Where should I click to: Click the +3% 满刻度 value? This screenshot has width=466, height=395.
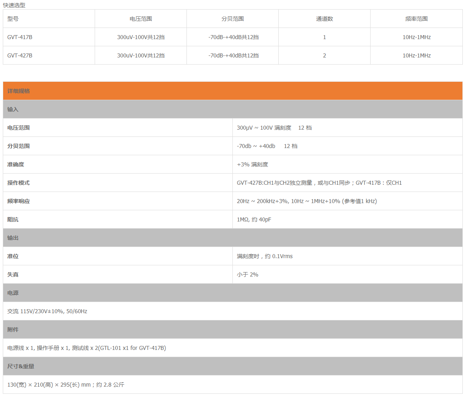pos(252,164)
